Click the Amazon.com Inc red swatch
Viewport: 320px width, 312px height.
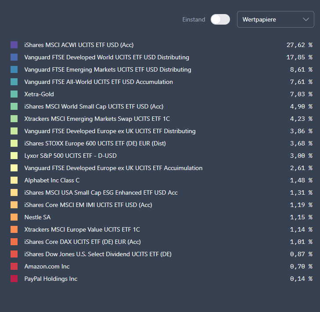tap(14, 266)
